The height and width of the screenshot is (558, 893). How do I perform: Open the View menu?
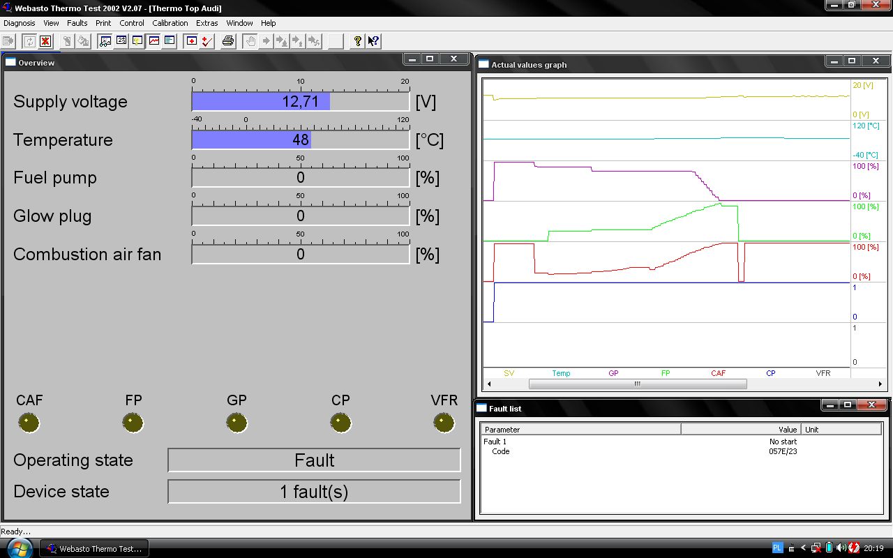[x=51, y=23]
